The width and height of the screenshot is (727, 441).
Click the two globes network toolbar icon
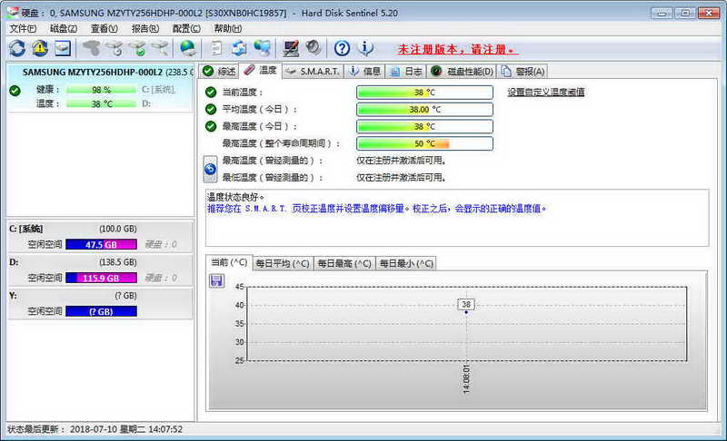coord(262,48)
